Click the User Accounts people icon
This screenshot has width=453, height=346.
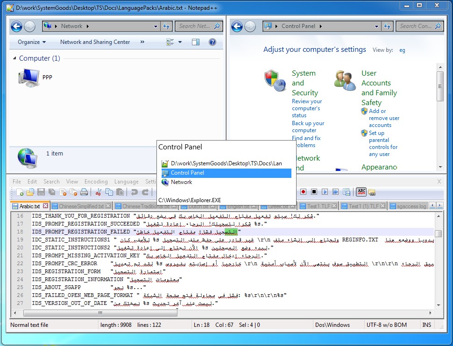point(345,80)
